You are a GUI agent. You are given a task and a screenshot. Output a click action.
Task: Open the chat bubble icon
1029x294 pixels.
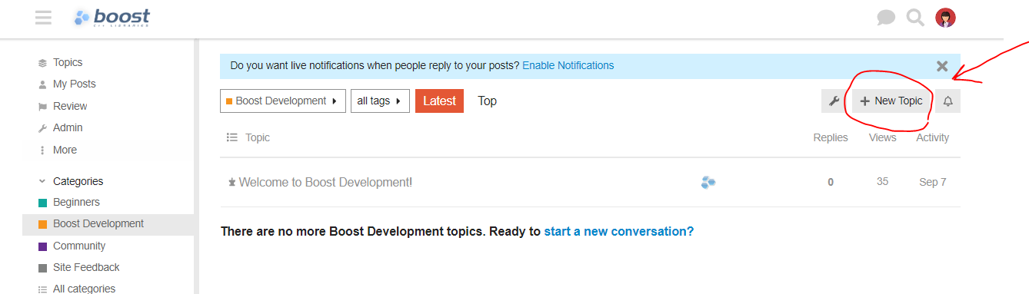[x=886, y=17]
